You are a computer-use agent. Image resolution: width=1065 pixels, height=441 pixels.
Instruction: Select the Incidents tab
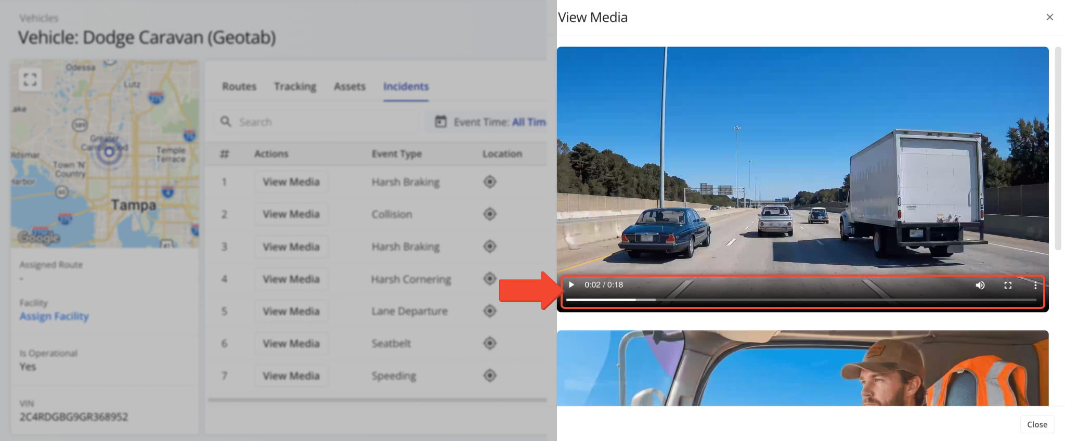point(406,86)
